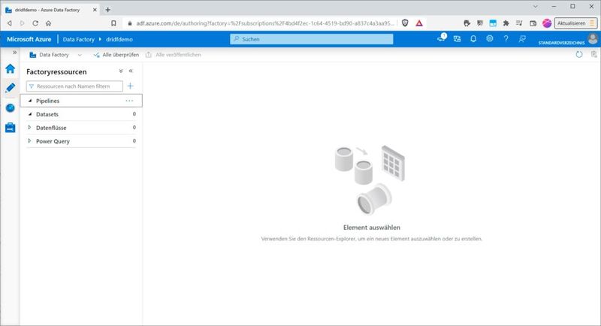This screenshot has width=601, height=326.
Task: Open the Home hub in left sidebar
Action: click(11, 68)
